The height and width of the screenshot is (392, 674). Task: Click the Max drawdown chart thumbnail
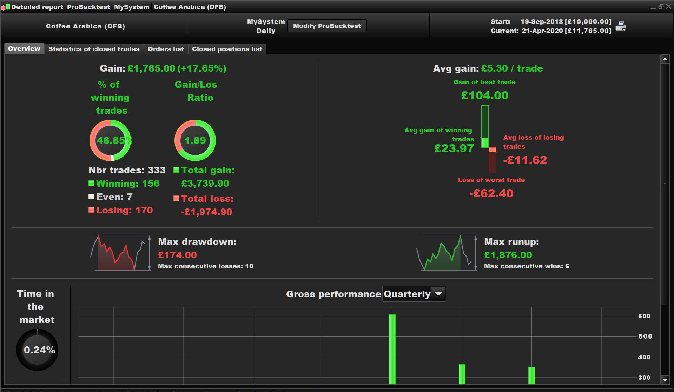(120, 253)
